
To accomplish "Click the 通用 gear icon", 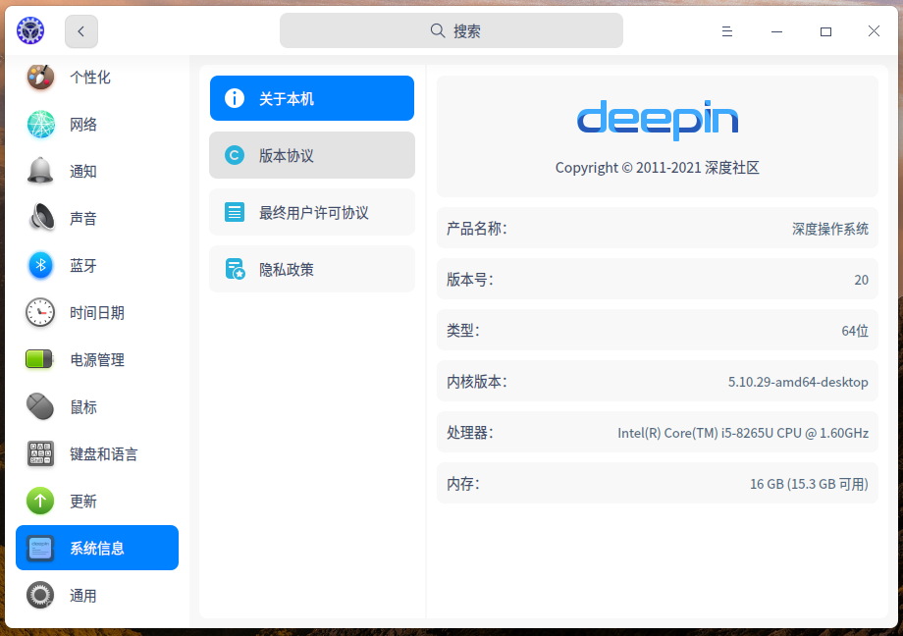I will coord(40,595).
